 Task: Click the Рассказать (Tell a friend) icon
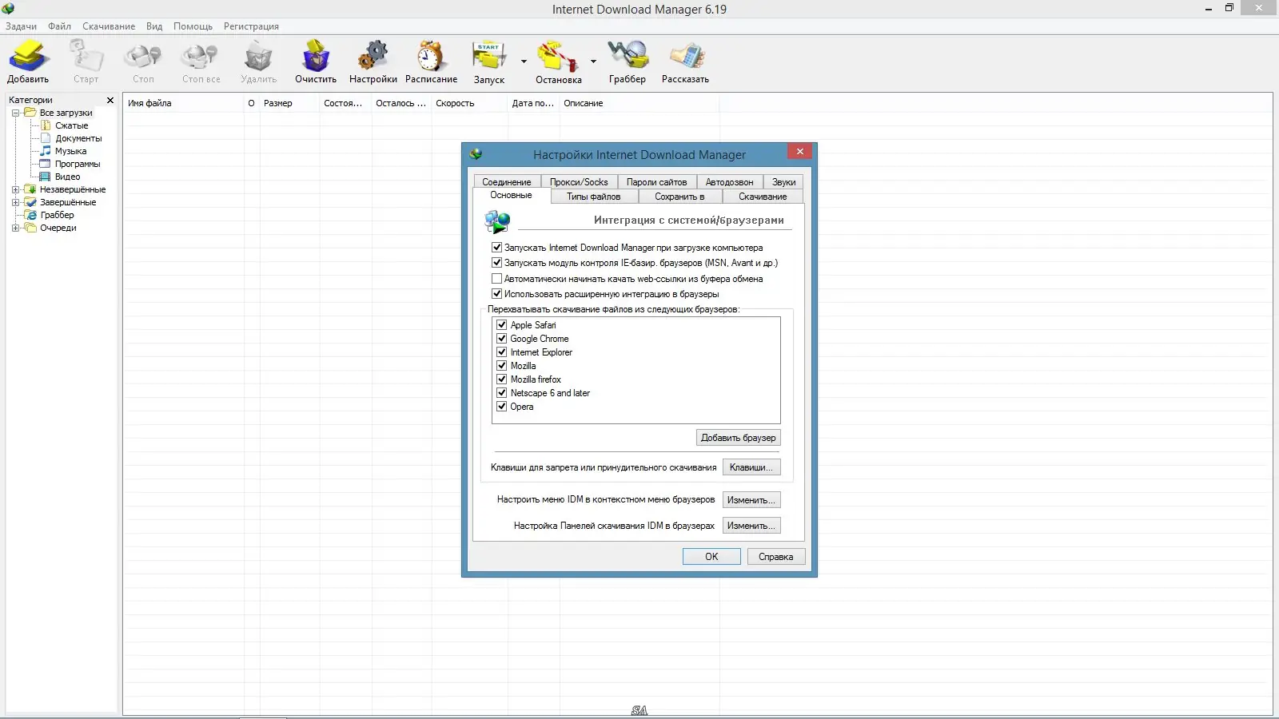pyautogui.click(x=685, y=60)
